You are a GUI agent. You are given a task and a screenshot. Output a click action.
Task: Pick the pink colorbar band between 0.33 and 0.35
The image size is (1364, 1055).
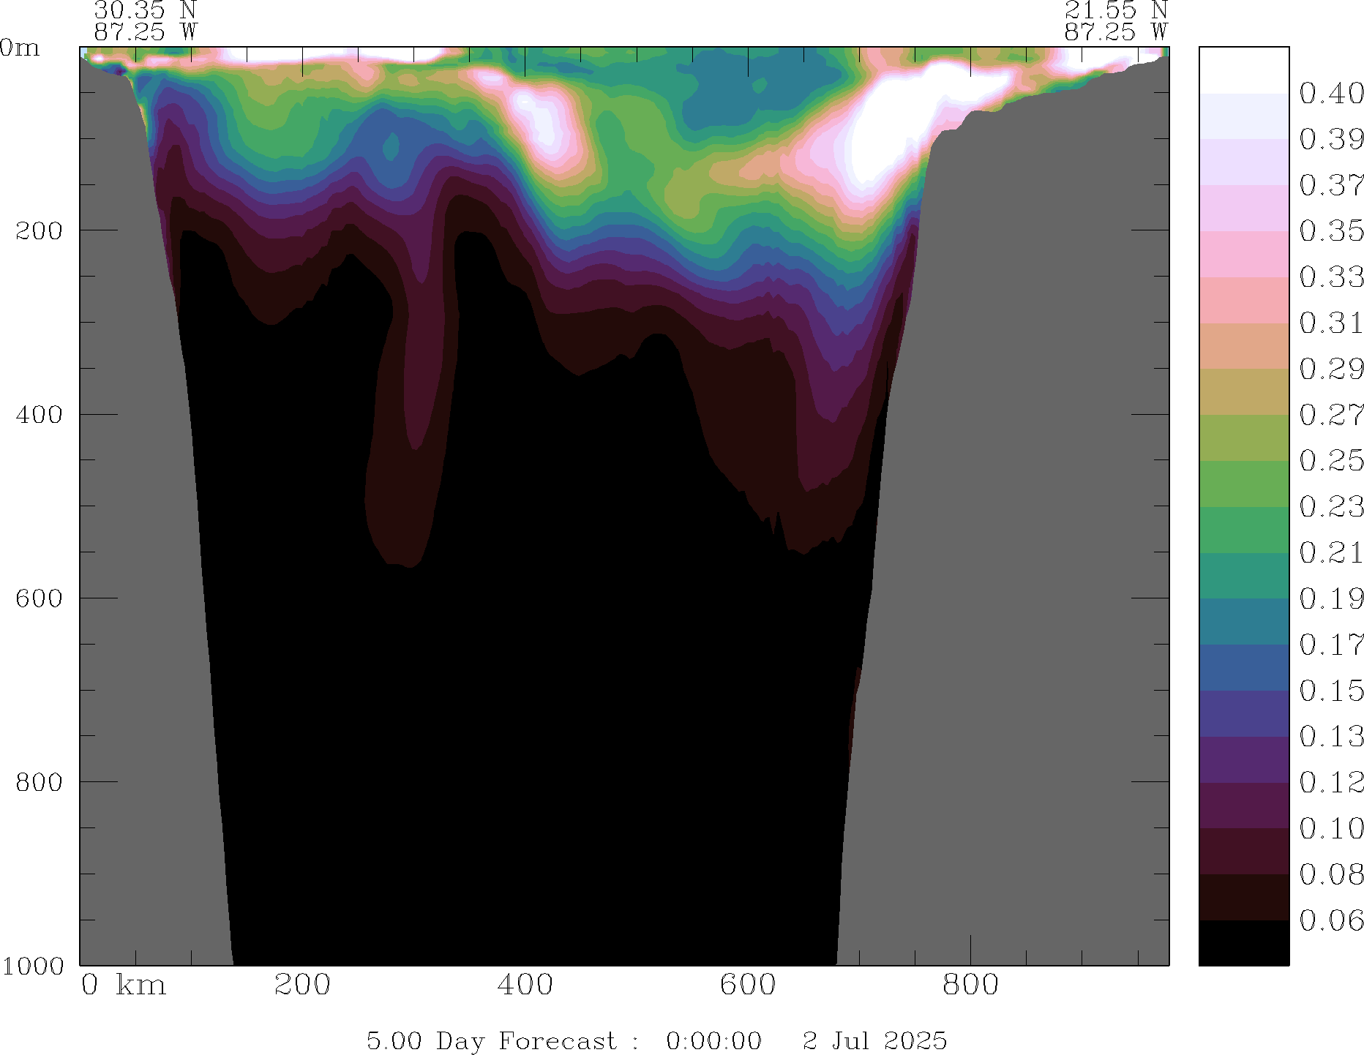click(1243, 254)
